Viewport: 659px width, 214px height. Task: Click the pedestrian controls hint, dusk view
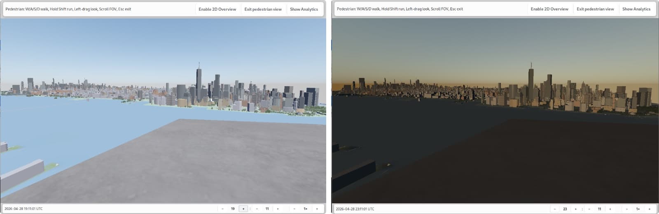[400, 9]
